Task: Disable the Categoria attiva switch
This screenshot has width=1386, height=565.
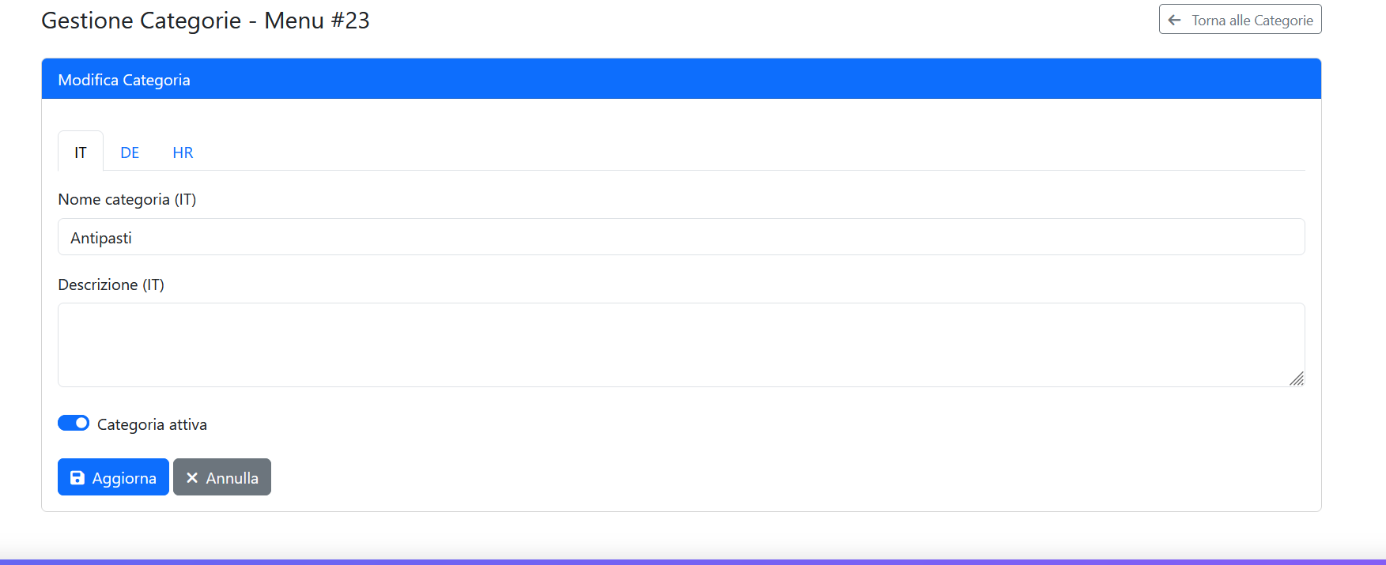Action: point(74,424)
